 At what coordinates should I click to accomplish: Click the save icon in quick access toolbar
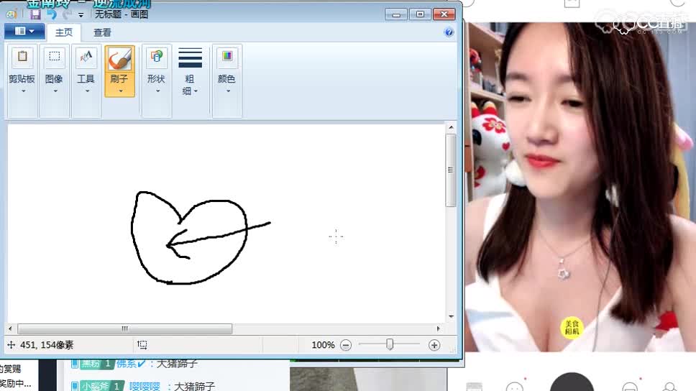pyautogui.click(x=35, y=14)
